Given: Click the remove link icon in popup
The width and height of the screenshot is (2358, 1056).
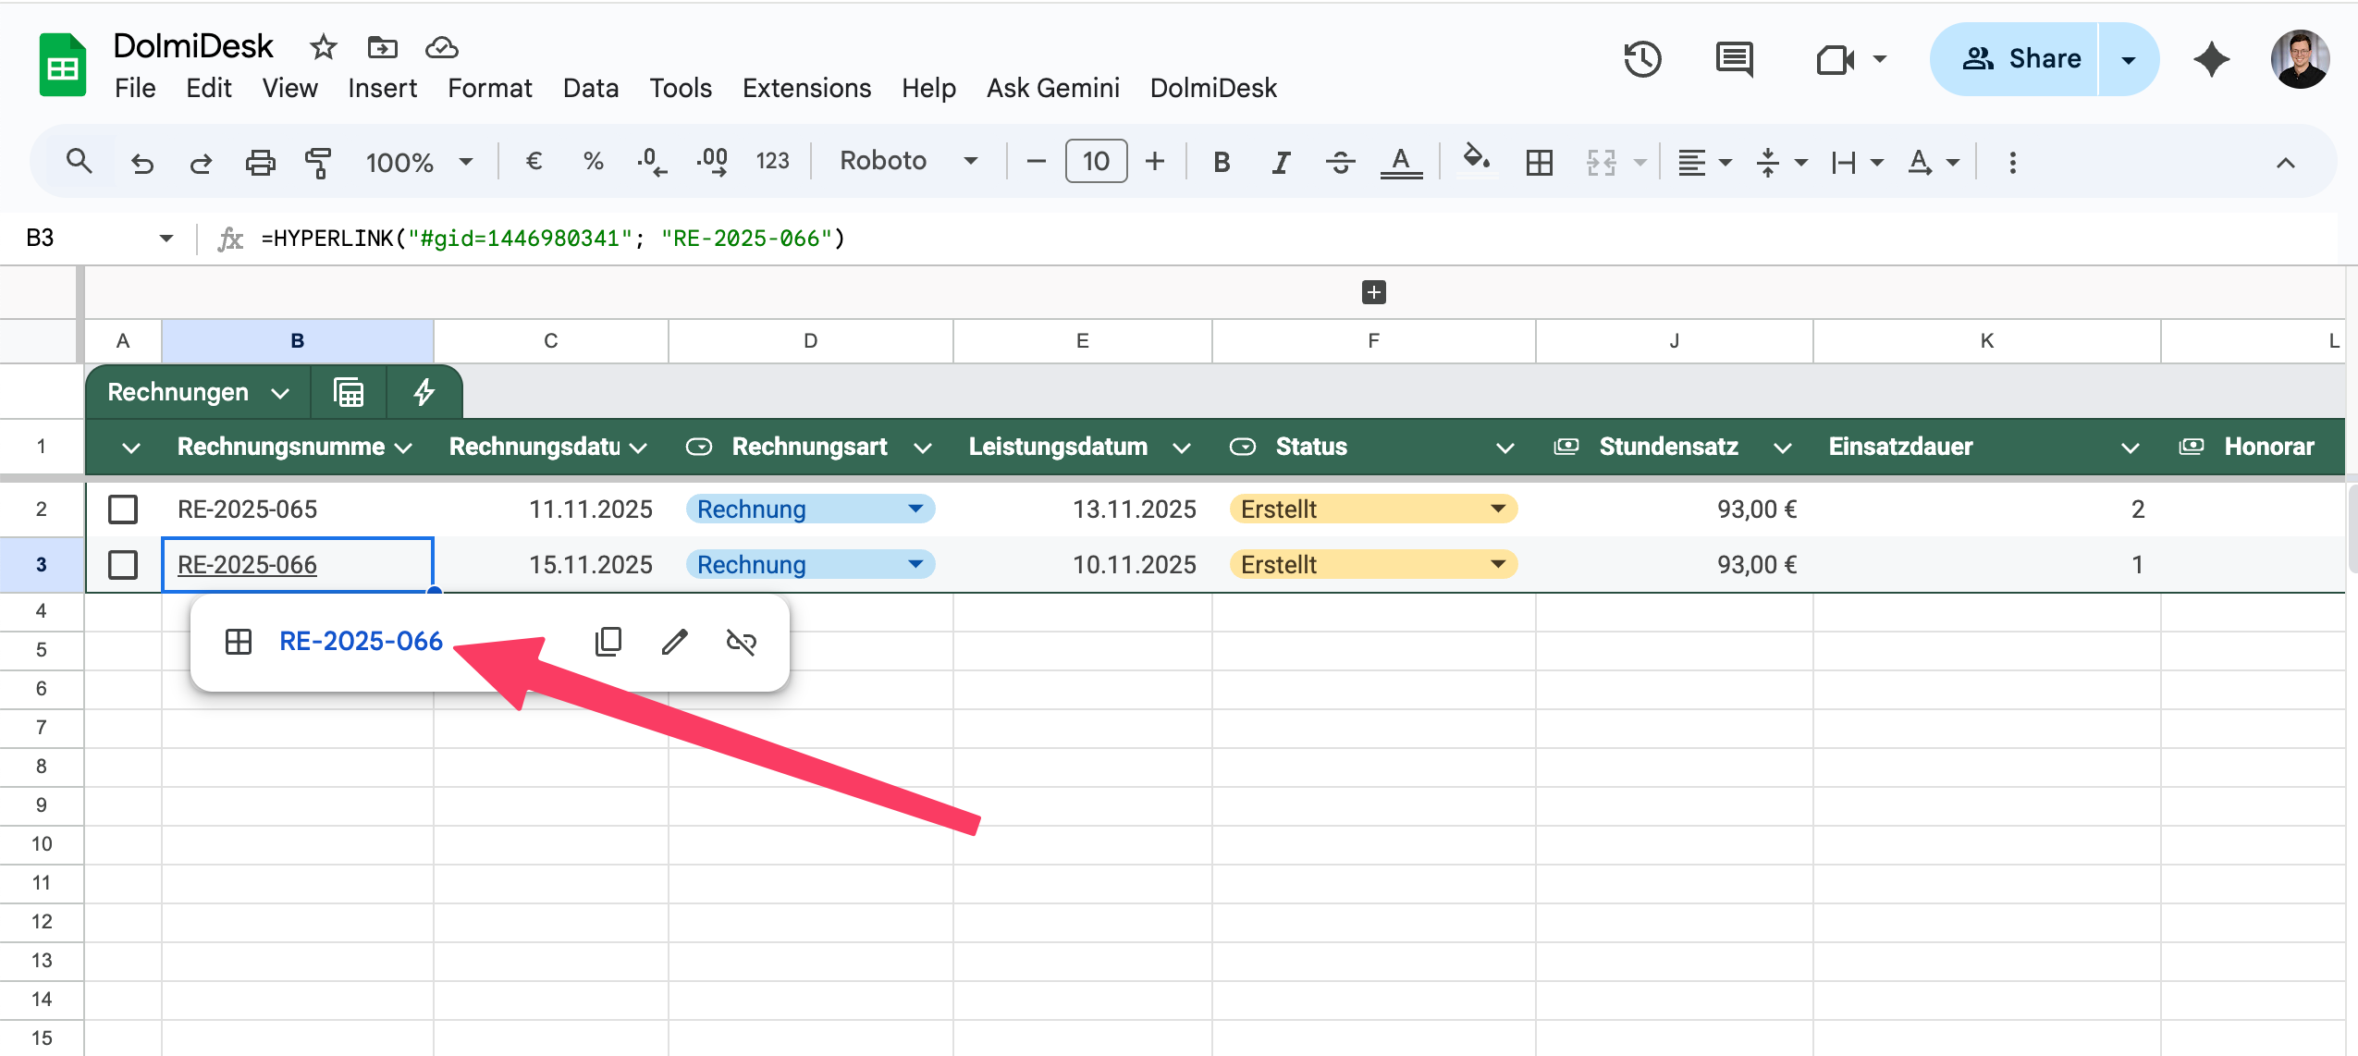Looking at the screenshot, I should click(x=741, y=642).
